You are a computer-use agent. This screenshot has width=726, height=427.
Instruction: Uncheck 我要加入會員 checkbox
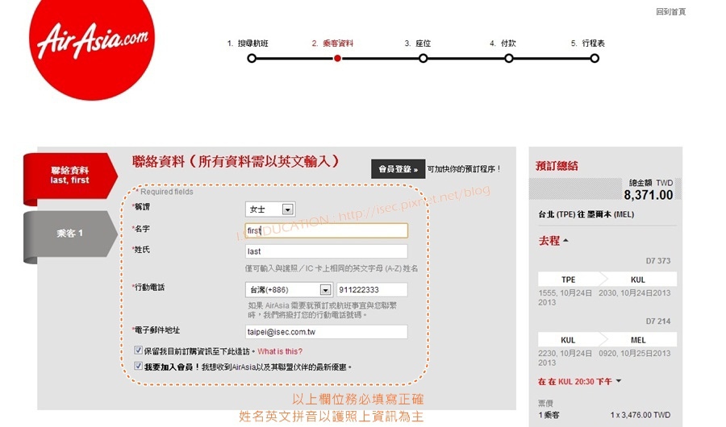point(138,366)
